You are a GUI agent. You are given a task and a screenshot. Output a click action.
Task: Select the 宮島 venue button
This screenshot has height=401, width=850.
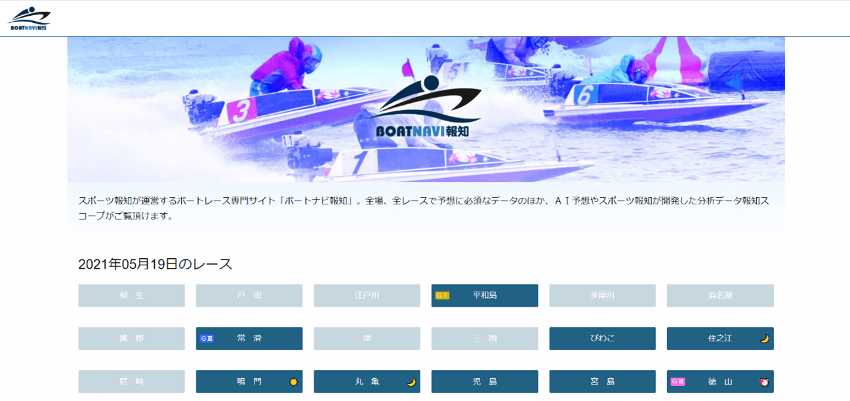[602, 381]
